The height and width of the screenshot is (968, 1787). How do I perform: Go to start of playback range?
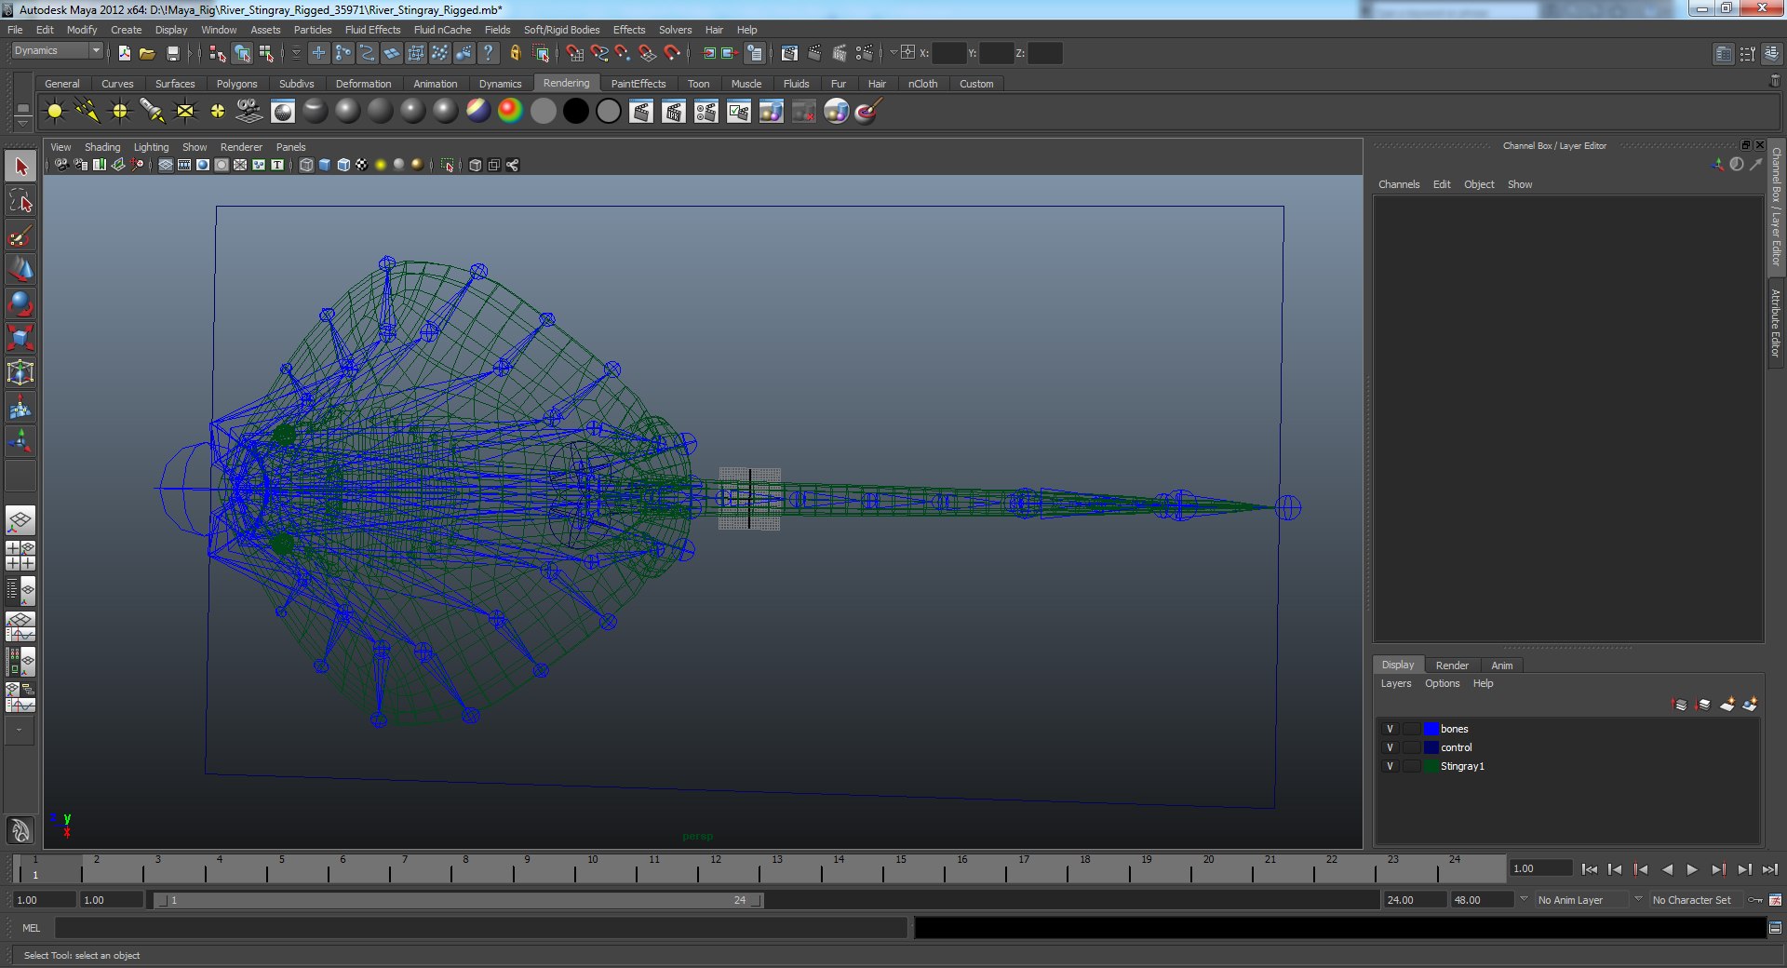click(1590, 869)
